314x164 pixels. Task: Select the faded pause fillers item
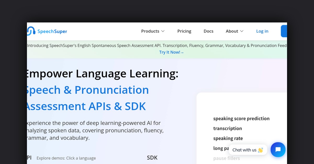[x=226, y=158]
